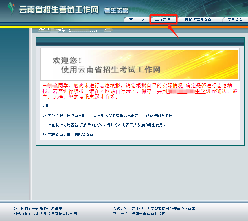Click the 云南省招生考试工作网 site title
This screenshot has width=248, height=221.
pyautogui.click(x=59, y=10)
